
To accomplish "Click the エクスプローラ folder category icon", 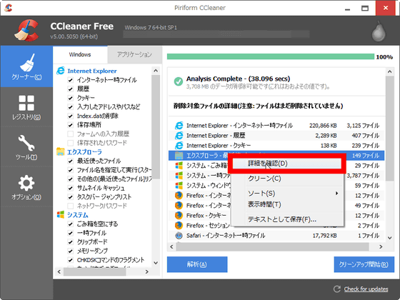I will 61,151.
